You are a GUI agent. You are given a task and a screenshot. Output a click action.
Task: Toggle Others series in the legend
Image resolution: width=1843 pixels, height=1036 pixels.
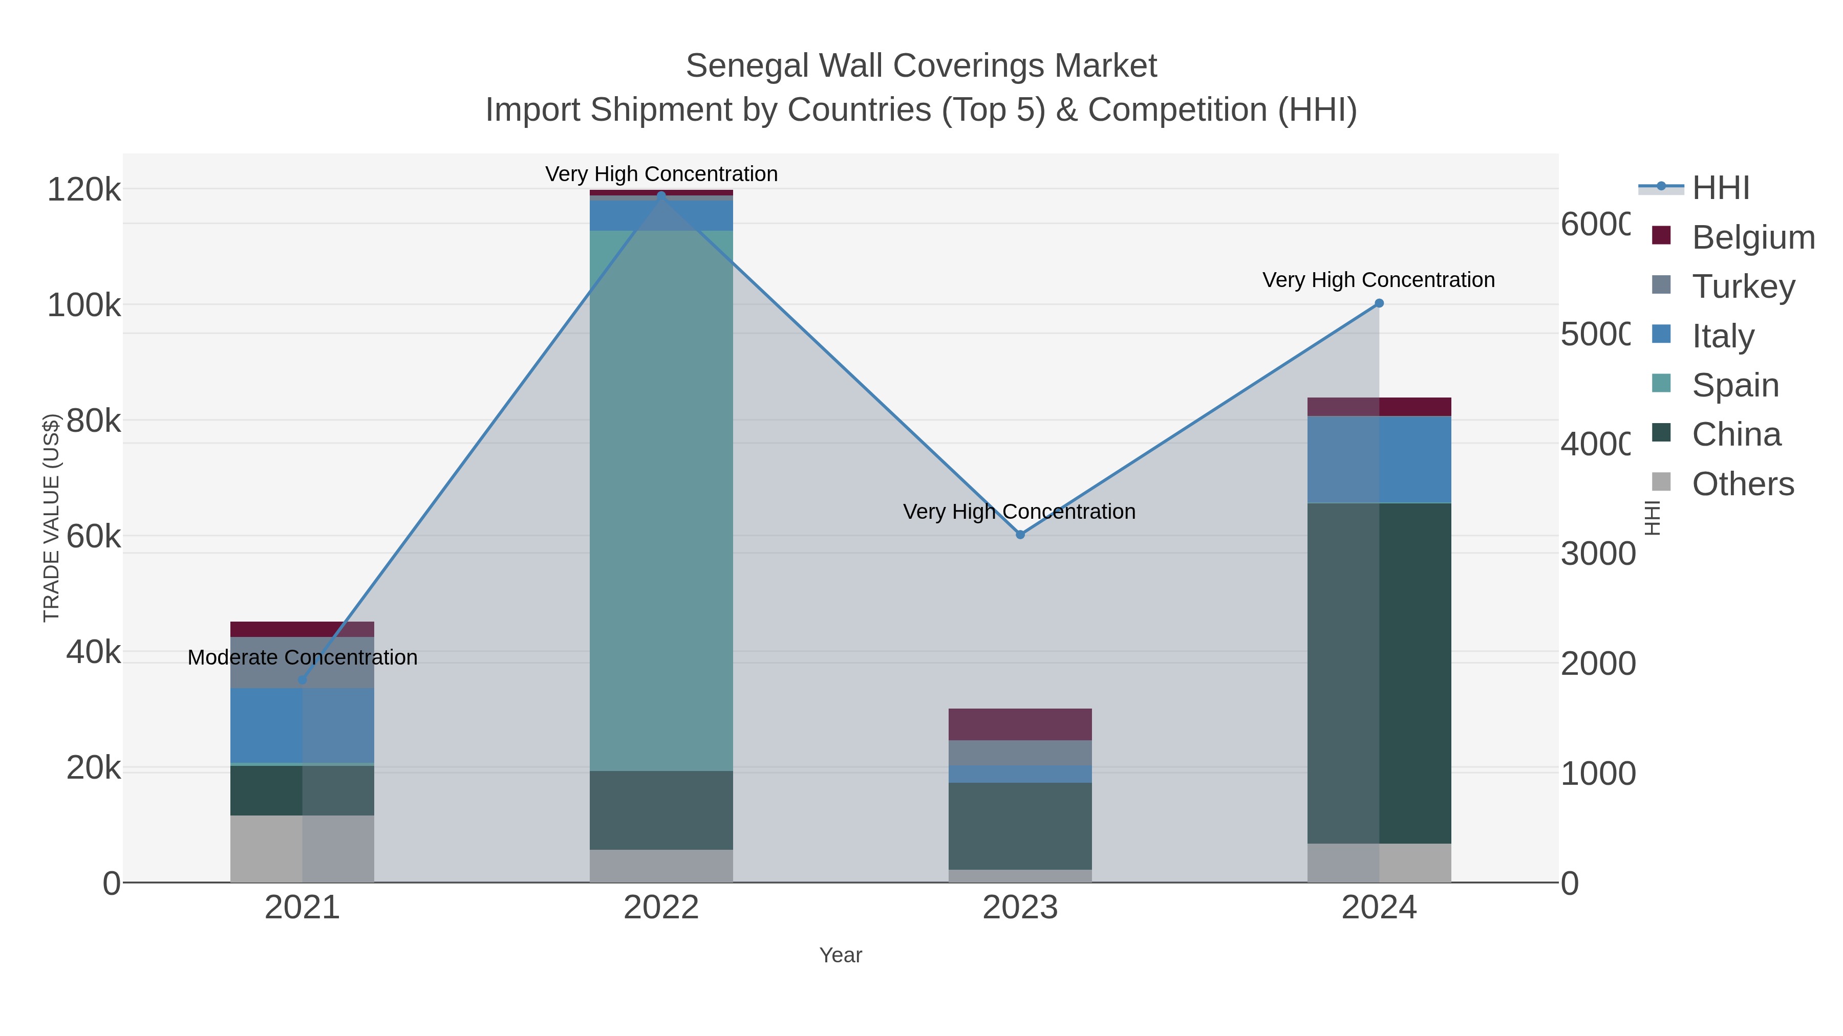coord(1723,483)
